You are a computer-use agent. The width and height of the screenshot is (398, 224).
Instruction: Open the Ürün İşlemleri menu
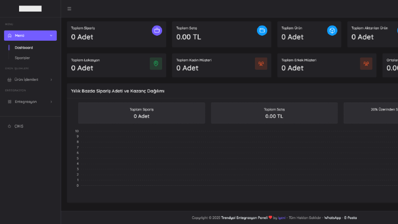coord(30,80)
